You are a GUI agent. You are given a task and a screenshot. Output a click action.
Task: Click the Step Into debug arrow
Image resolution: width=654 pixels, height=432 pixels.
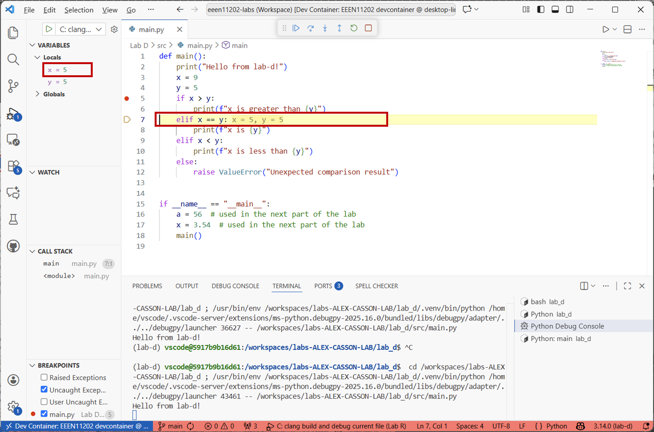click(x=325, y=28)
